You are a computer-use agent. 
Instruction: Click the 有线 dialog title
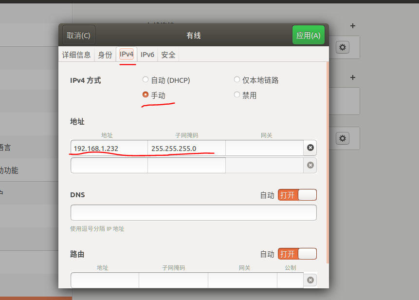pos(194,35)
